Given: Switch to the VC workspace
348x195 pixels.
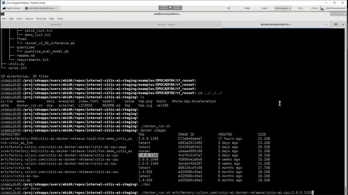Looking at the screenshot, I should [229, 8].
